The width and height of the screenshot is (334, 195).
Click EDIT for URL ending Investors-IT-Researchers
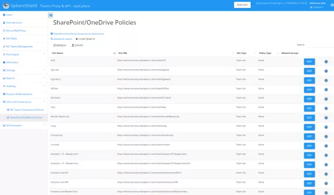(309, 155)
